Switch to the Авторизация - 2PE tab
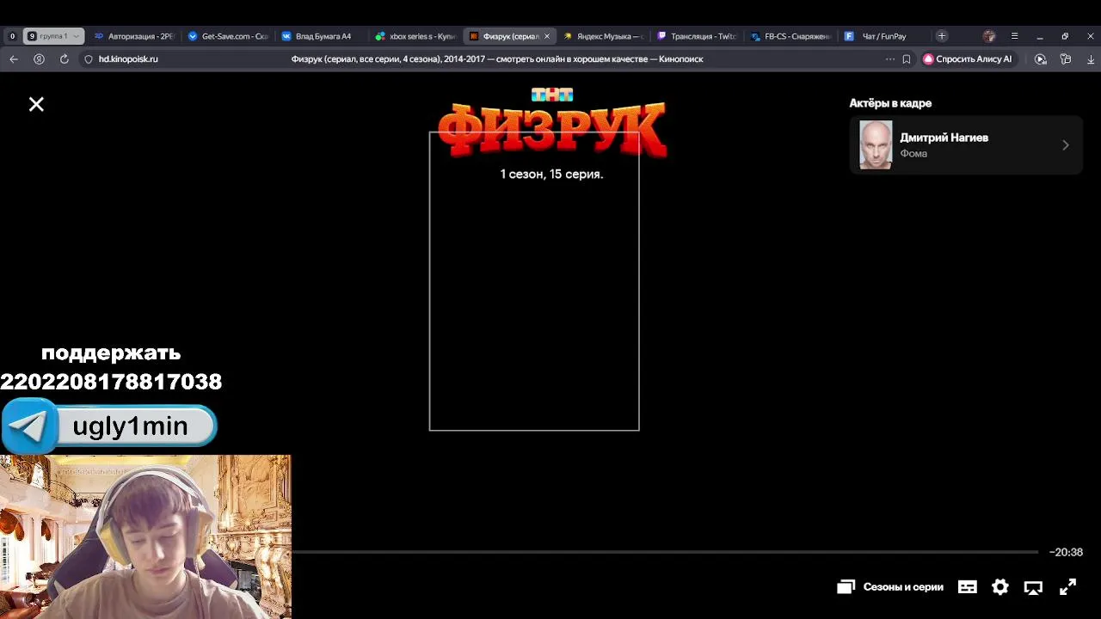The image size is (1101, 619). pyautogui.click(x=133, y=36)
